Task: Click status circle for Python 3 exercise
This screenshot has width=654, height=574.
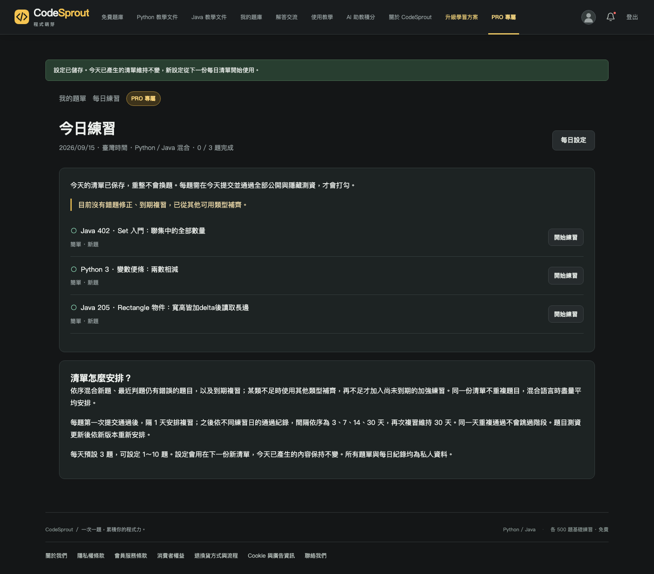Action: (74, 270)
